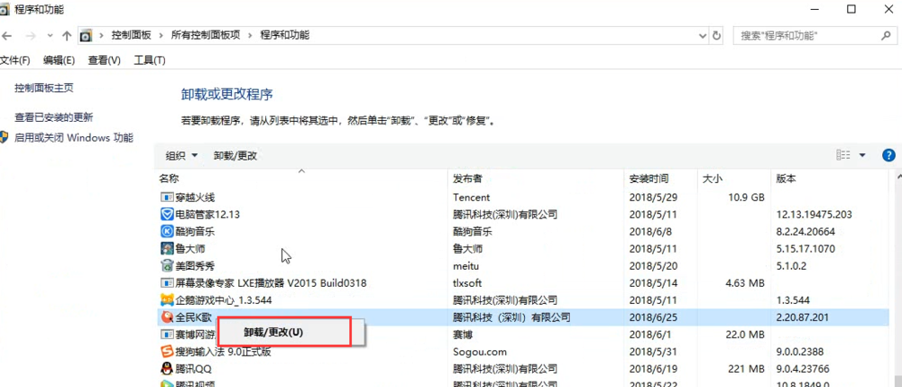Expand the address bar history dropdown

[x=703, y=36]
